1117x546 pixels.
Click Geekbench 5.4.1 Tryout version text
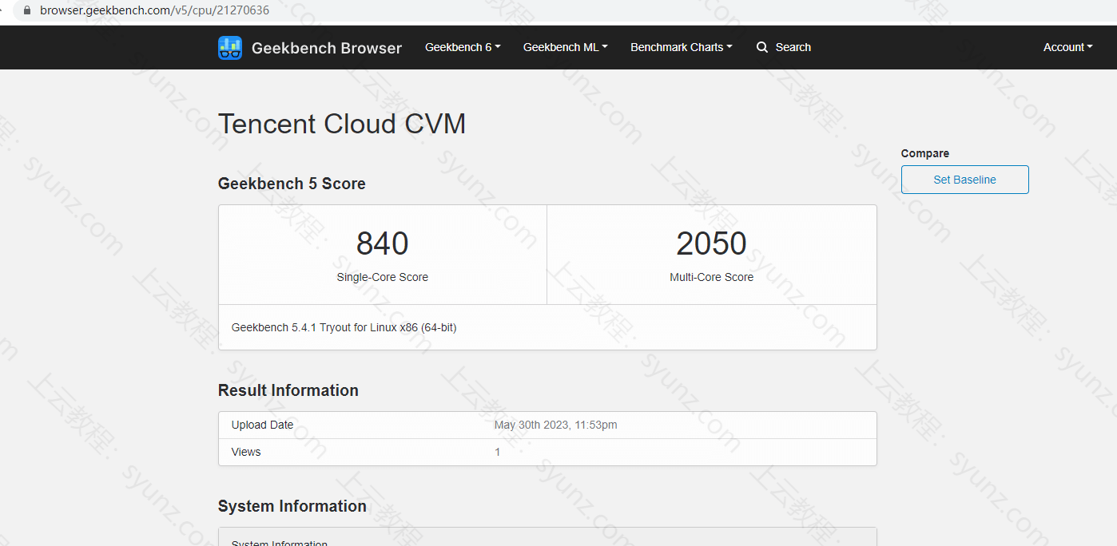[344, 327]
